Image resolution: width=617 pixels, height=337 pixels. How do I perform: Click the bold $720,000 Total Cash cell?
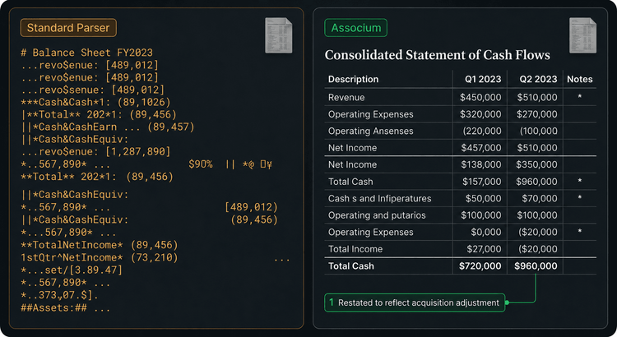480,265
